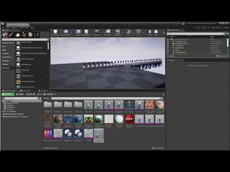This screenshot has height=172, width=230.
Task: Click the Place Actors search field
Action: (x=25, y=40)
